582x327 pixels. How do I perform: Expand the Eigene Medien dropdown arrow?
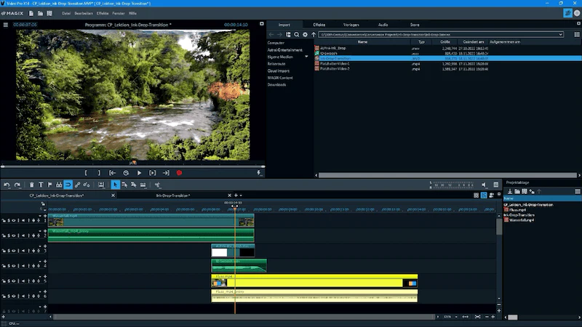pos(306,57)
